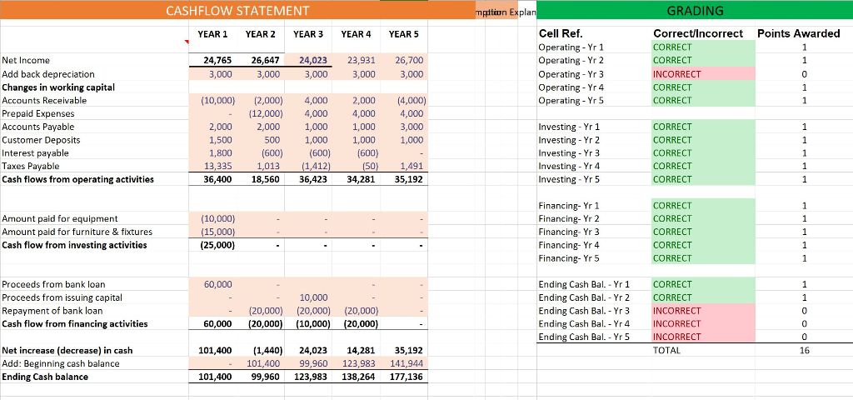Select the GRADING header cell
853x400 pixels.
click(x=695, y=10)
